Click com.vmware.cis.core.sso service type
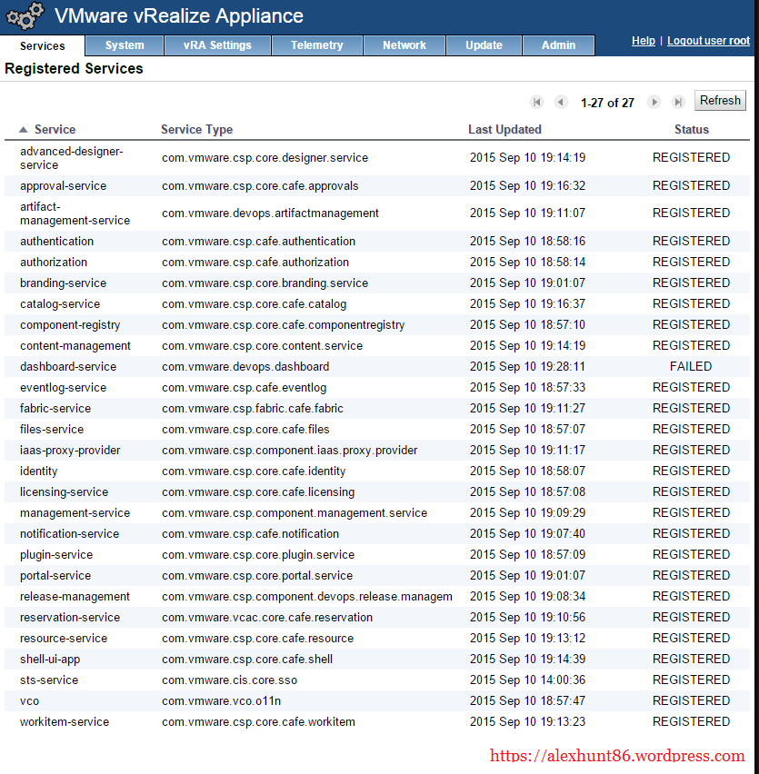Viewport: 759px width, 774px height. 230,680
